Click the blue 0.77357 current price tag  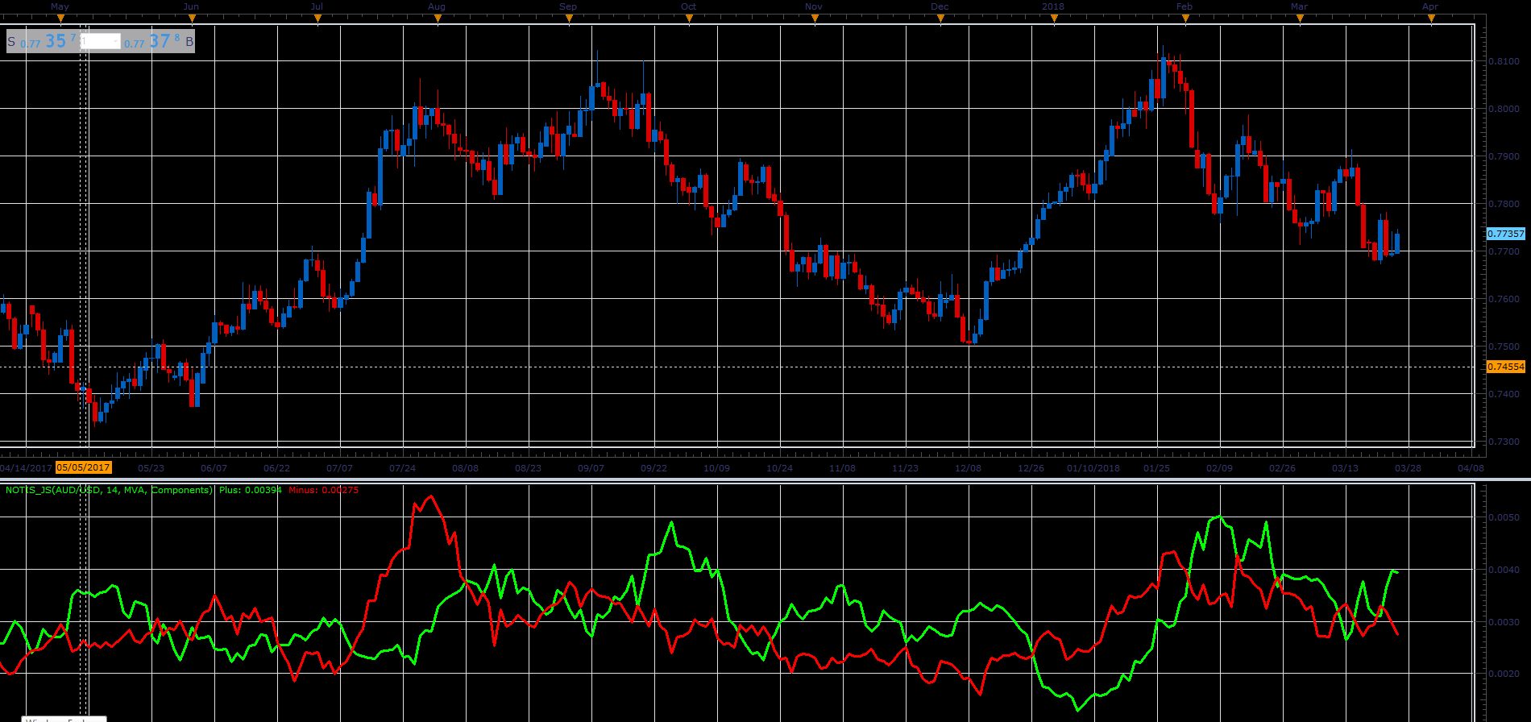click(x=1505, y=234)
